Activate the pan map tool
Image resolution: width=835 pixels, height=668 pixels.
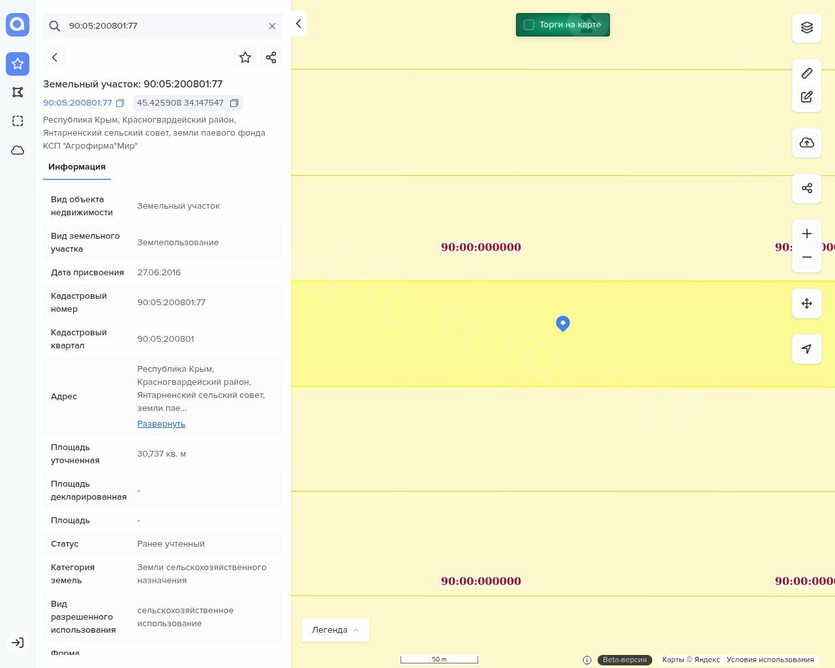coord(807,303)
